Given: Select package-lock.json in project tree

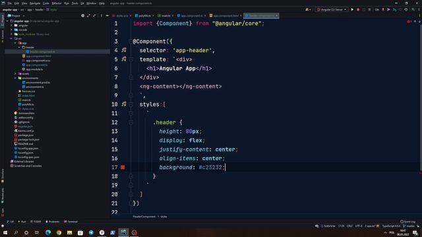Looking at the screenshot, I should (x=26, y=140).
